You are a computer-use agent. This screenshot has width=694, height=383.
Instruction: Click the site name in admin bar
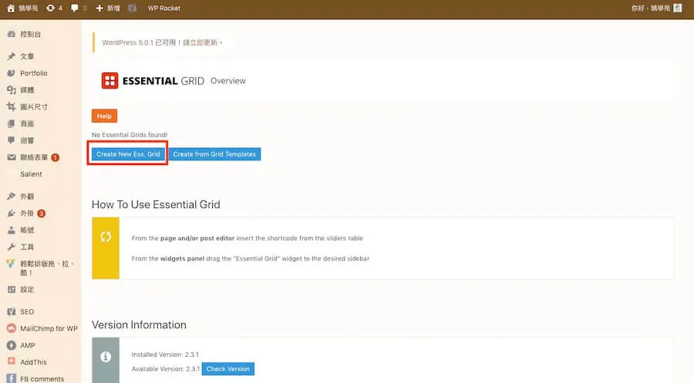tap(29, 8)
